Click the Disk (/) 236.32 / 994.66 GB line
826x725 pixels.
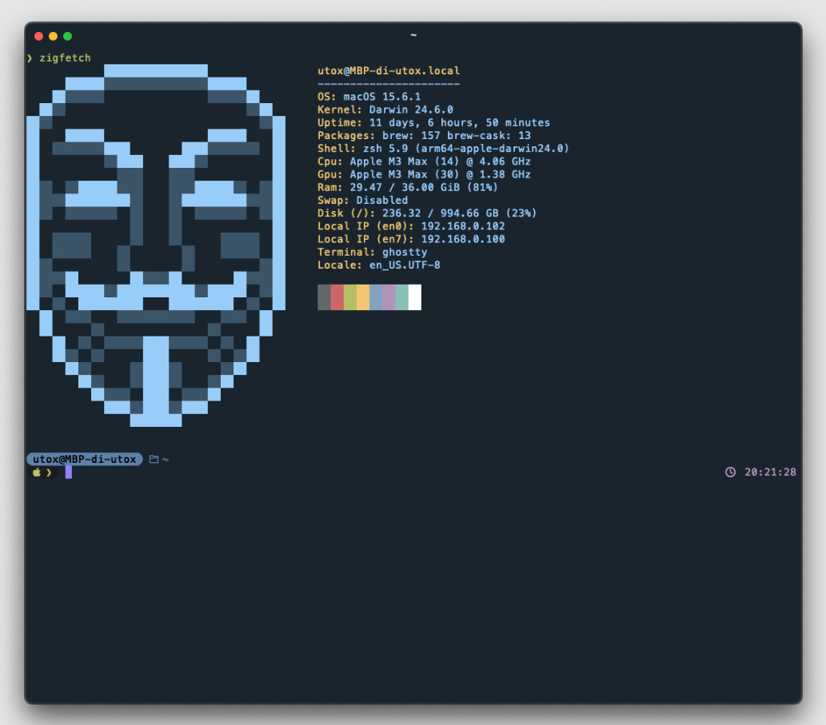tap(427, 213)
